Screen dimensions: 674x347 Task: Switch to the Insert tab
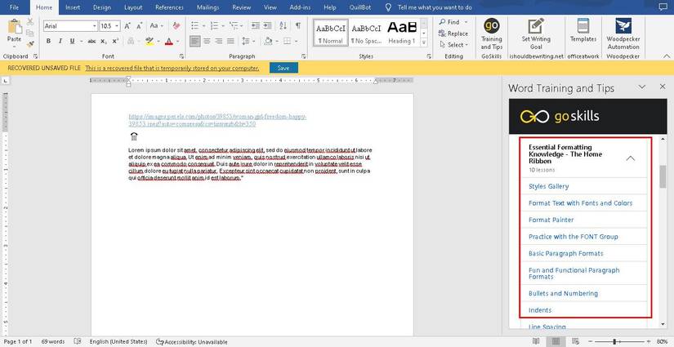point(73,7)
